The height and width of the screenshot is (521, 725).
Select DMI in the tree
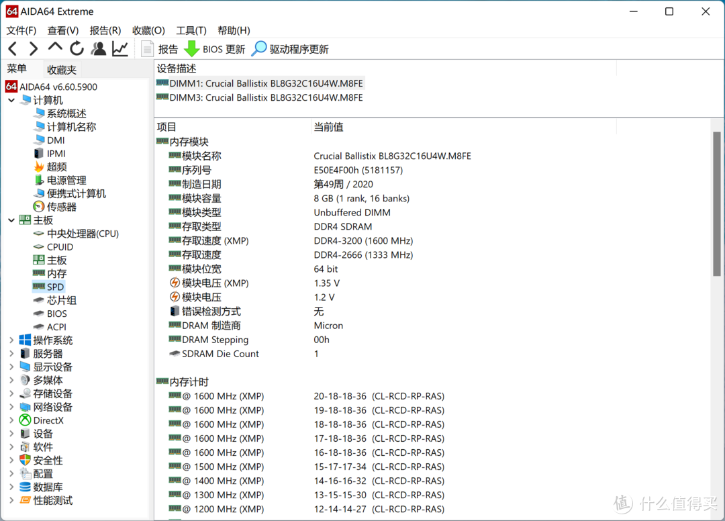click(x=56, y=140)
